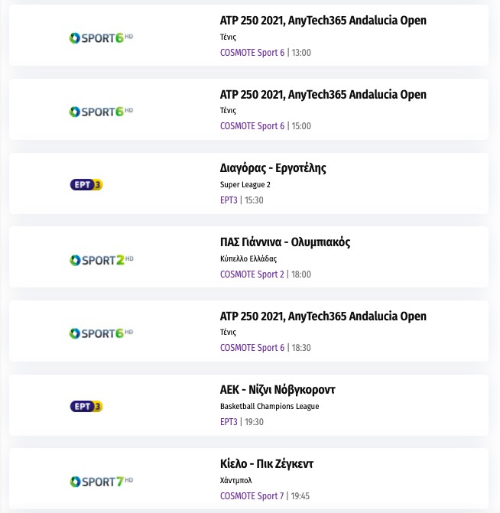This screenshot has height=513, width=500.
Task: Click the ΕΡΤ3 channel link next to 15:30
Action: click(x=229, y=200)
